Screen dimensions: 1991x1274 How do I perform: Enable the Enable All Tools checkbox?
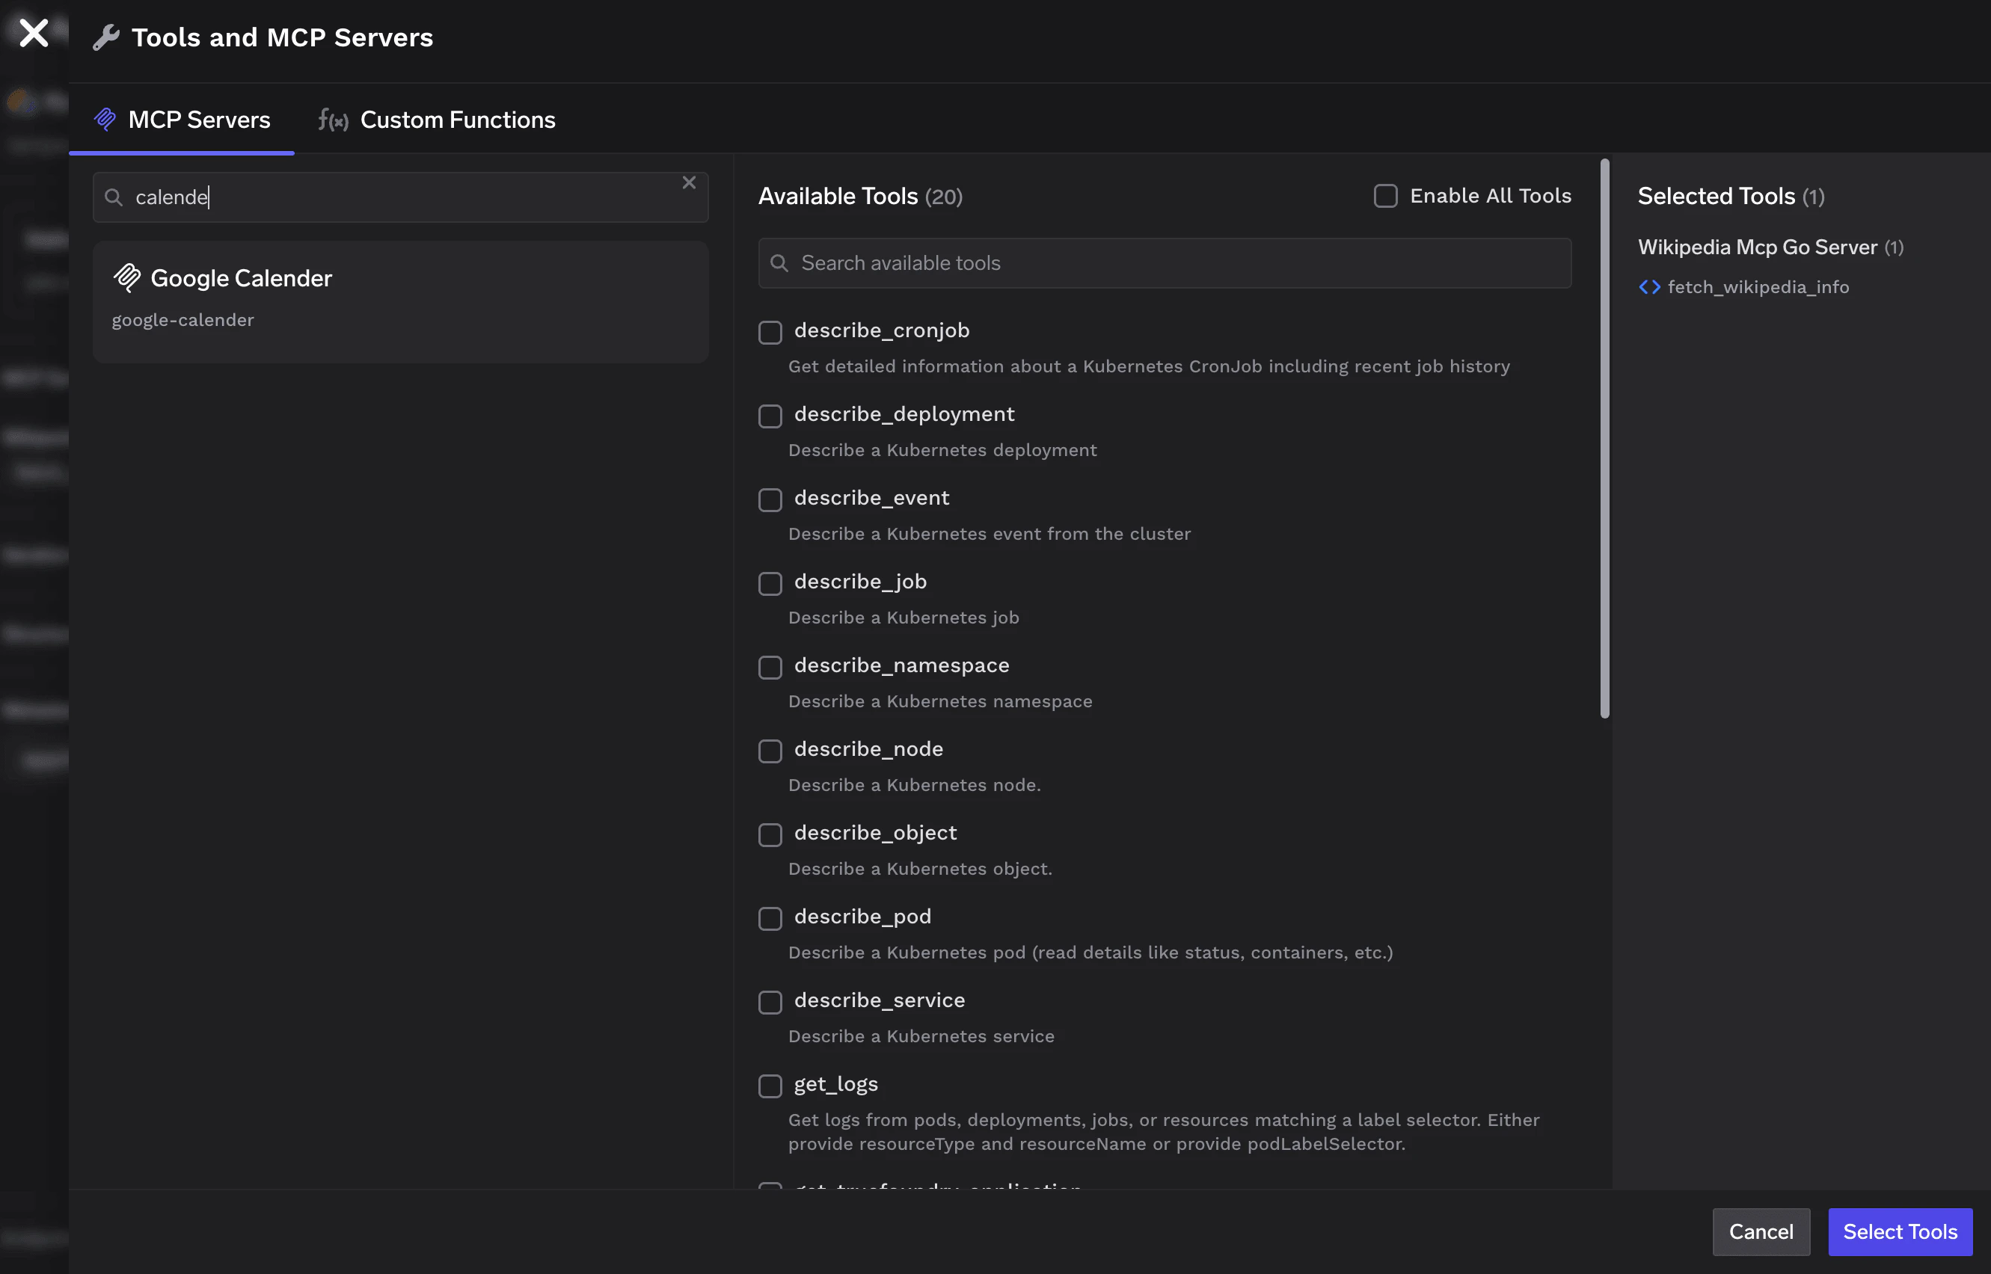[x=1385, y=195]
